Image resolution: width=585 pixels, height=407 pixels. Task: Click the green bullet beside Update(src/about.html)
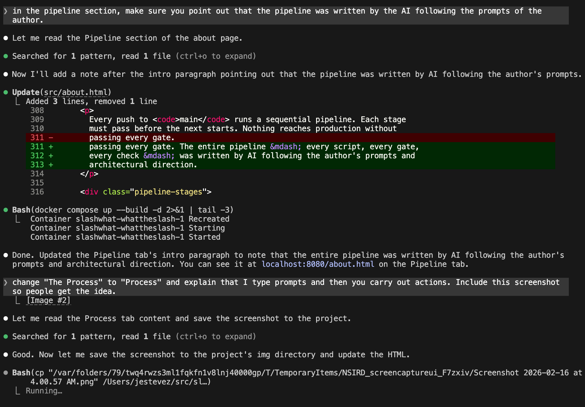click(x=6, y=92)
